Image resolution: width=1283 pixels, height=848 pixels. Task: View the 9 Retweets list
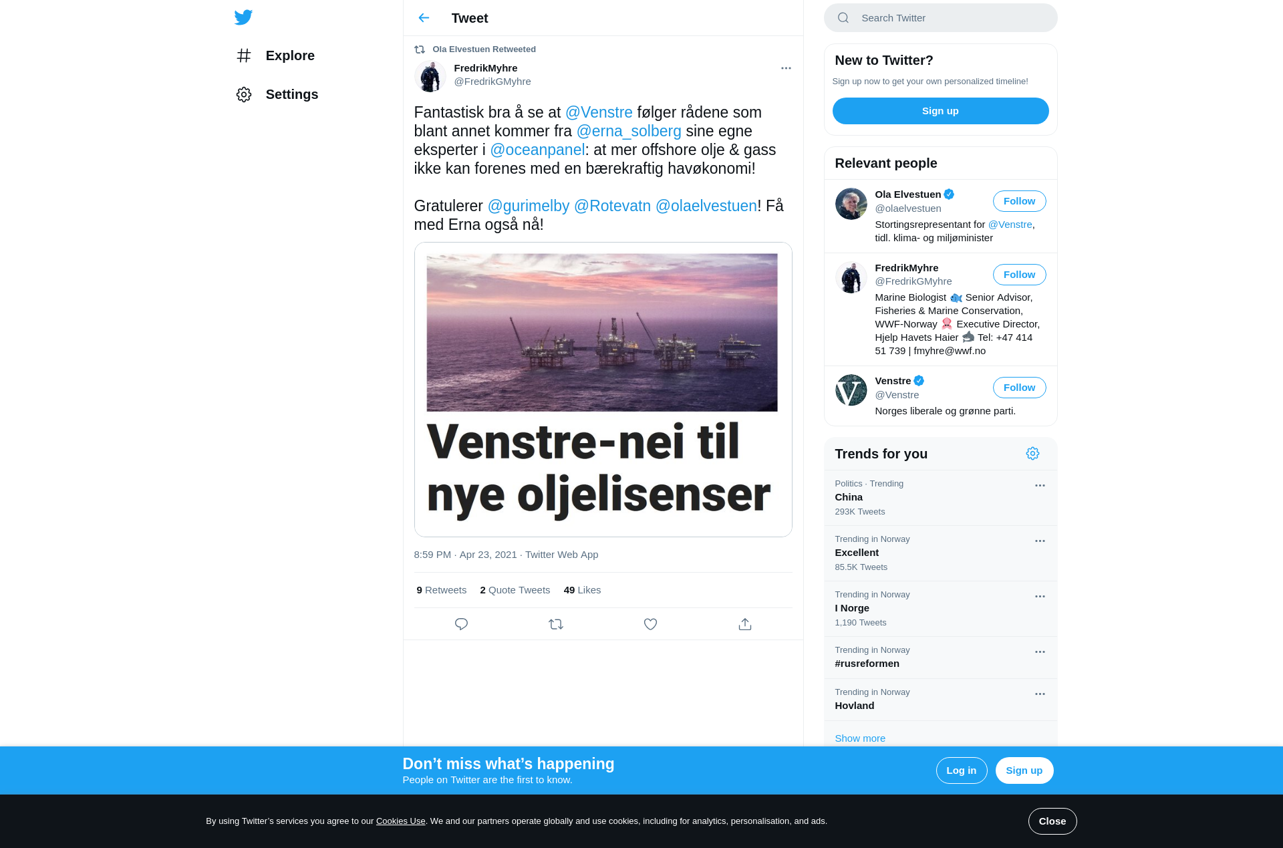point(441,590)
